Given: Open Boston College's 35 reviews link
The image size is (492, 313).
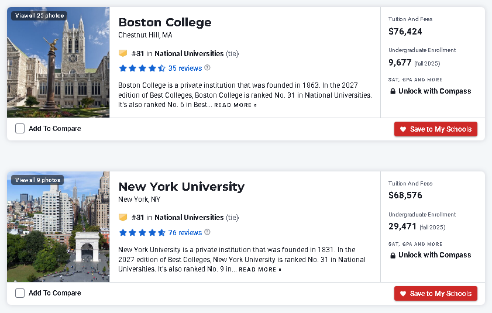Looking at the screenshot, I should coord(185,68).
